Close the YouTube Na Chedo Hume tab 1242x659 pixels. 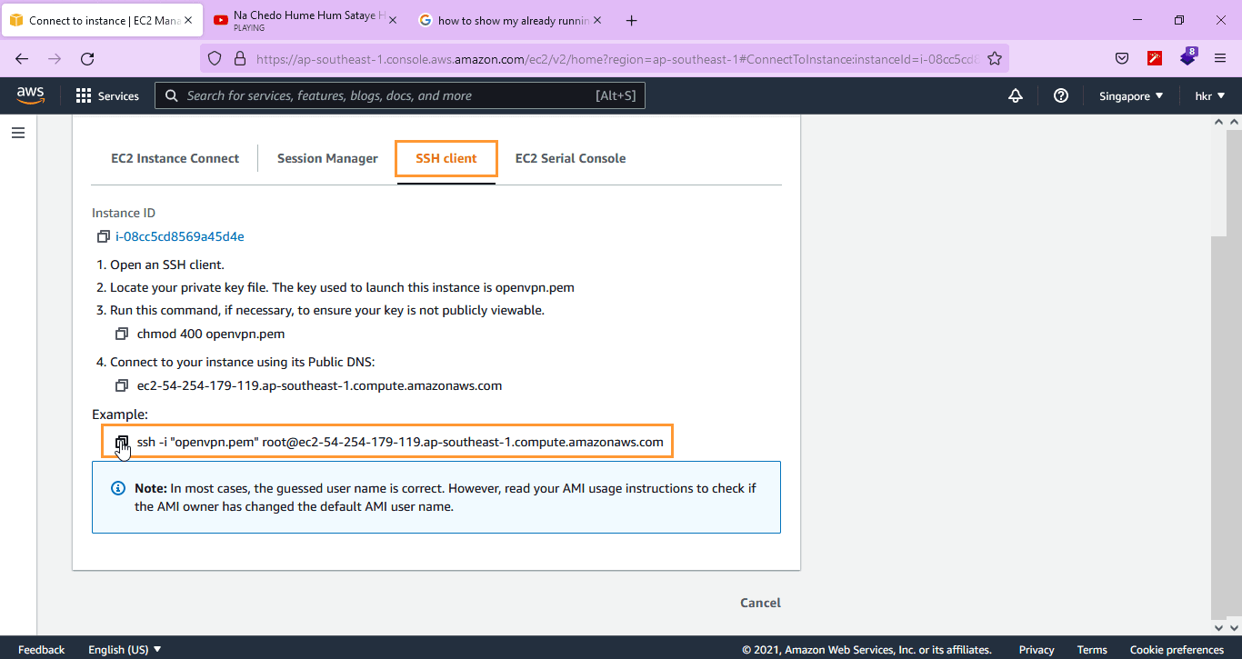pos(393,20)
